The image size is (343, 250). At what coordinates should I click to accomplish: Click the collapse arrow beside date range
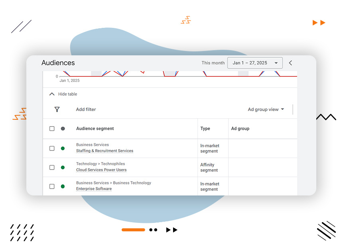point(290,63)
